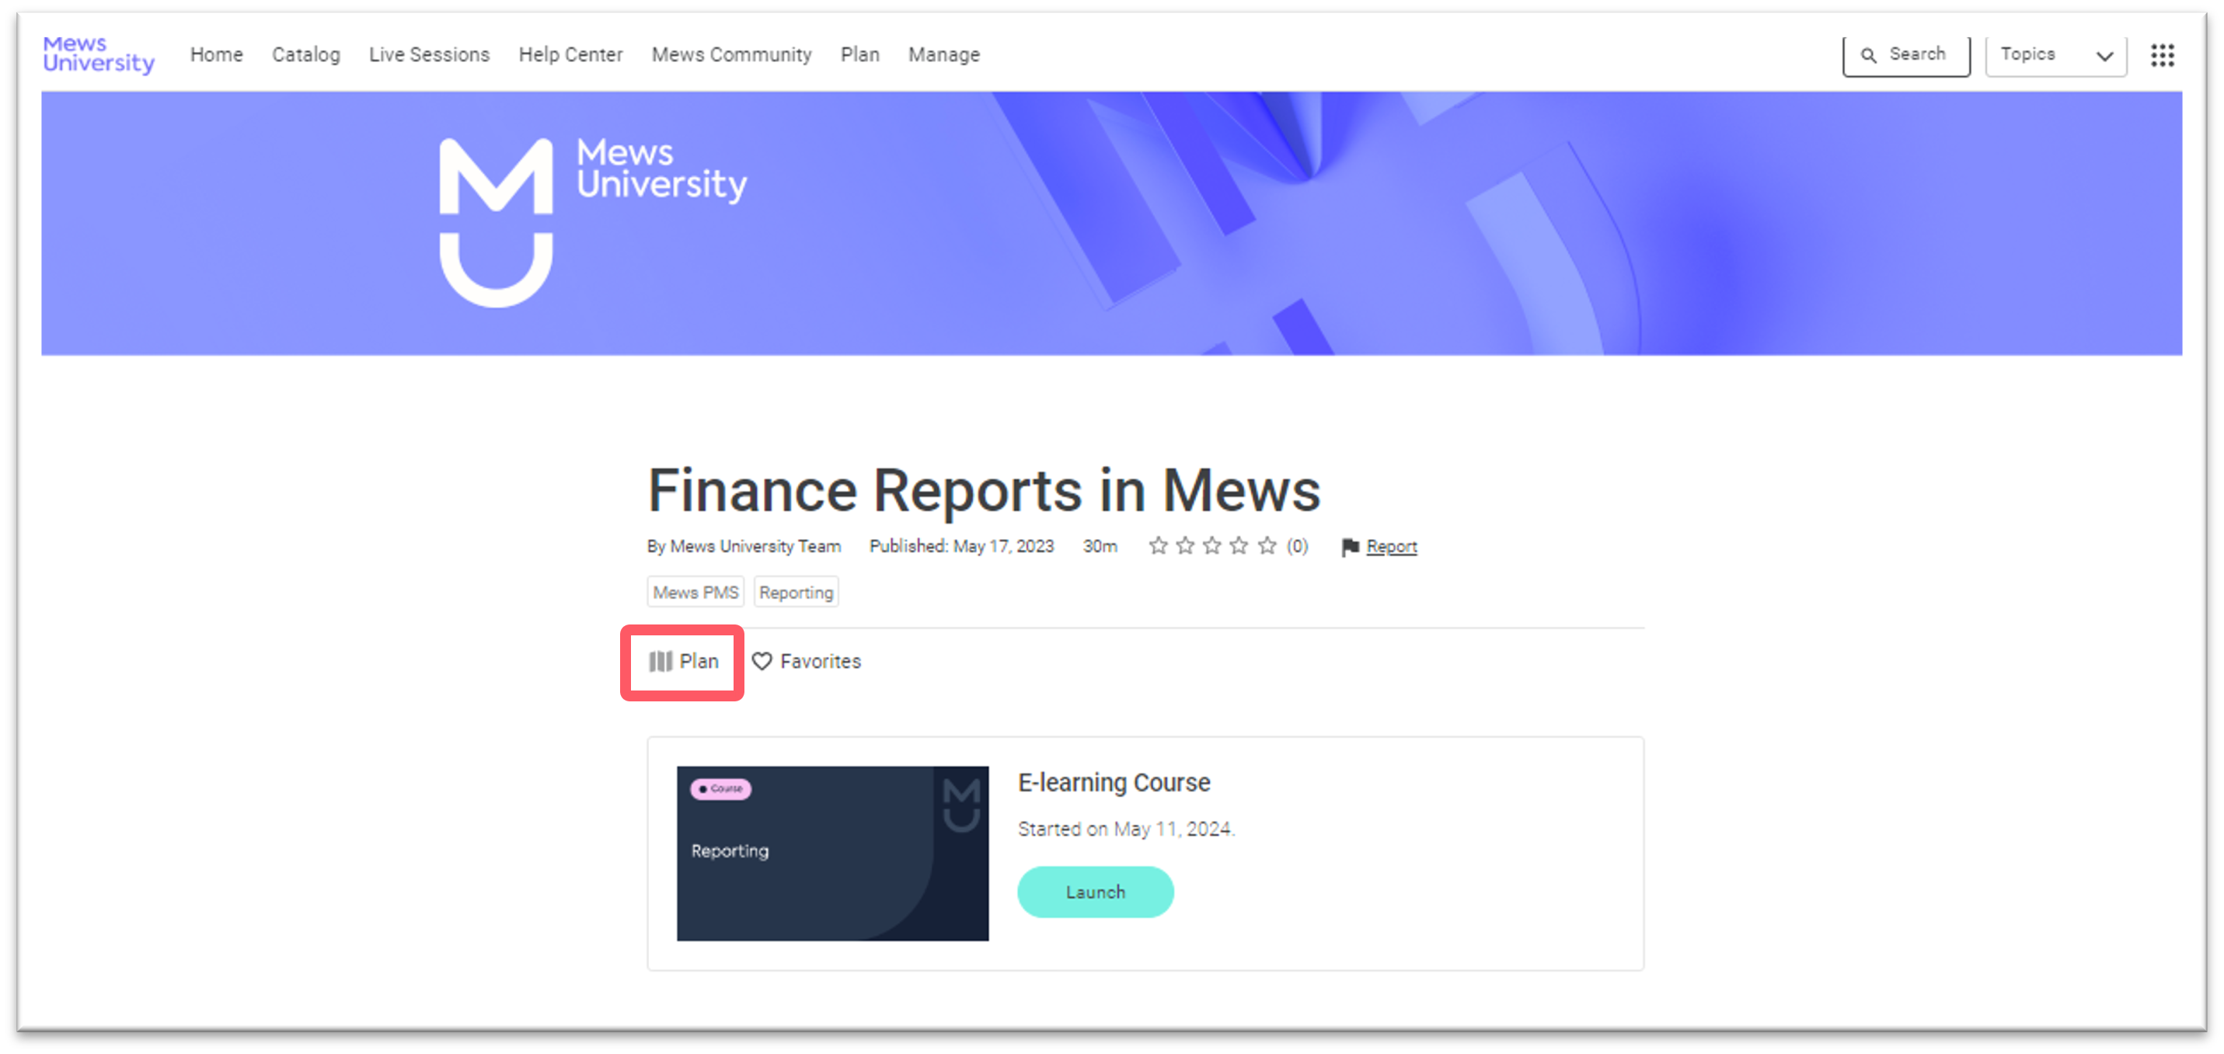Toggle the Reporting tag filter
This screenshot has height=1054, width=2224.
click(x=796, y=592)
